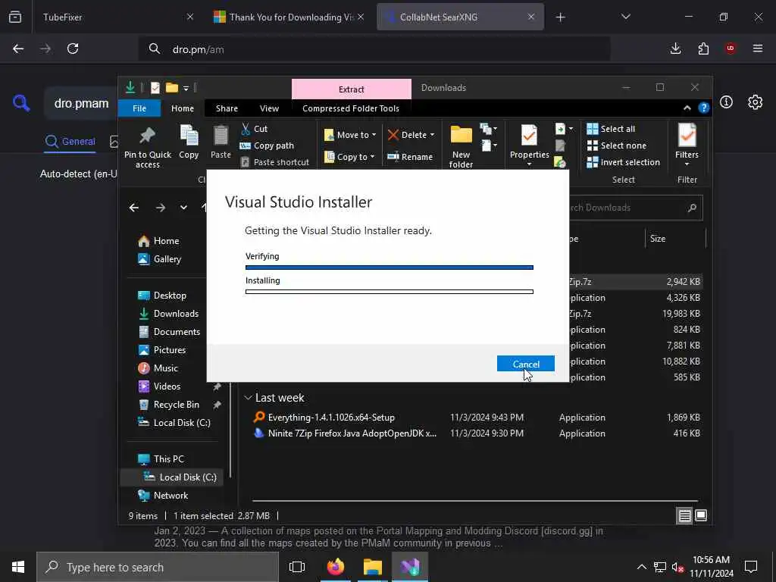Click the Search Downloads field
776x582 pixels.
(636, 208)
